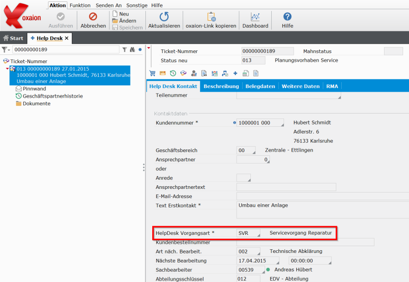The width and height of the screenshot is (409, 282).
Task: Open the Art näch. Bearbeit. 002 dropdown
Action: [x=259, y=253]
